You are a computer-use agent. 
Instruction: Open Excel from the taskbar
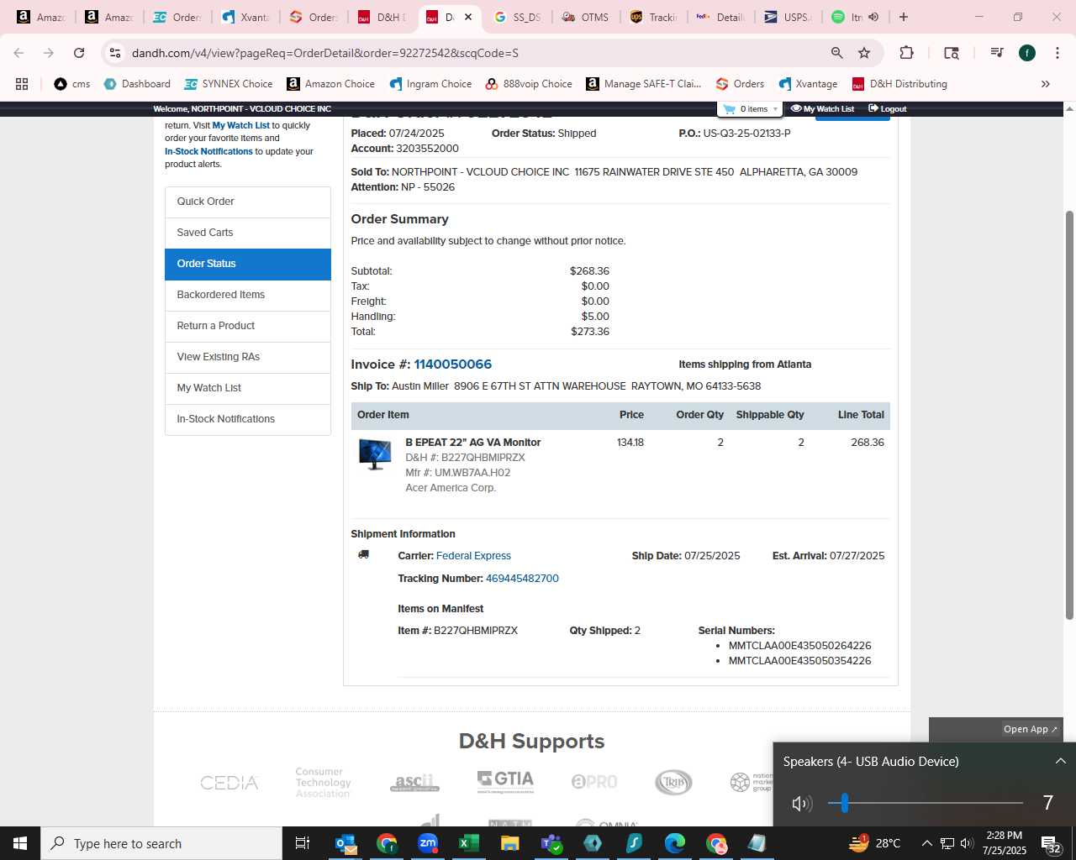(469, 843)
